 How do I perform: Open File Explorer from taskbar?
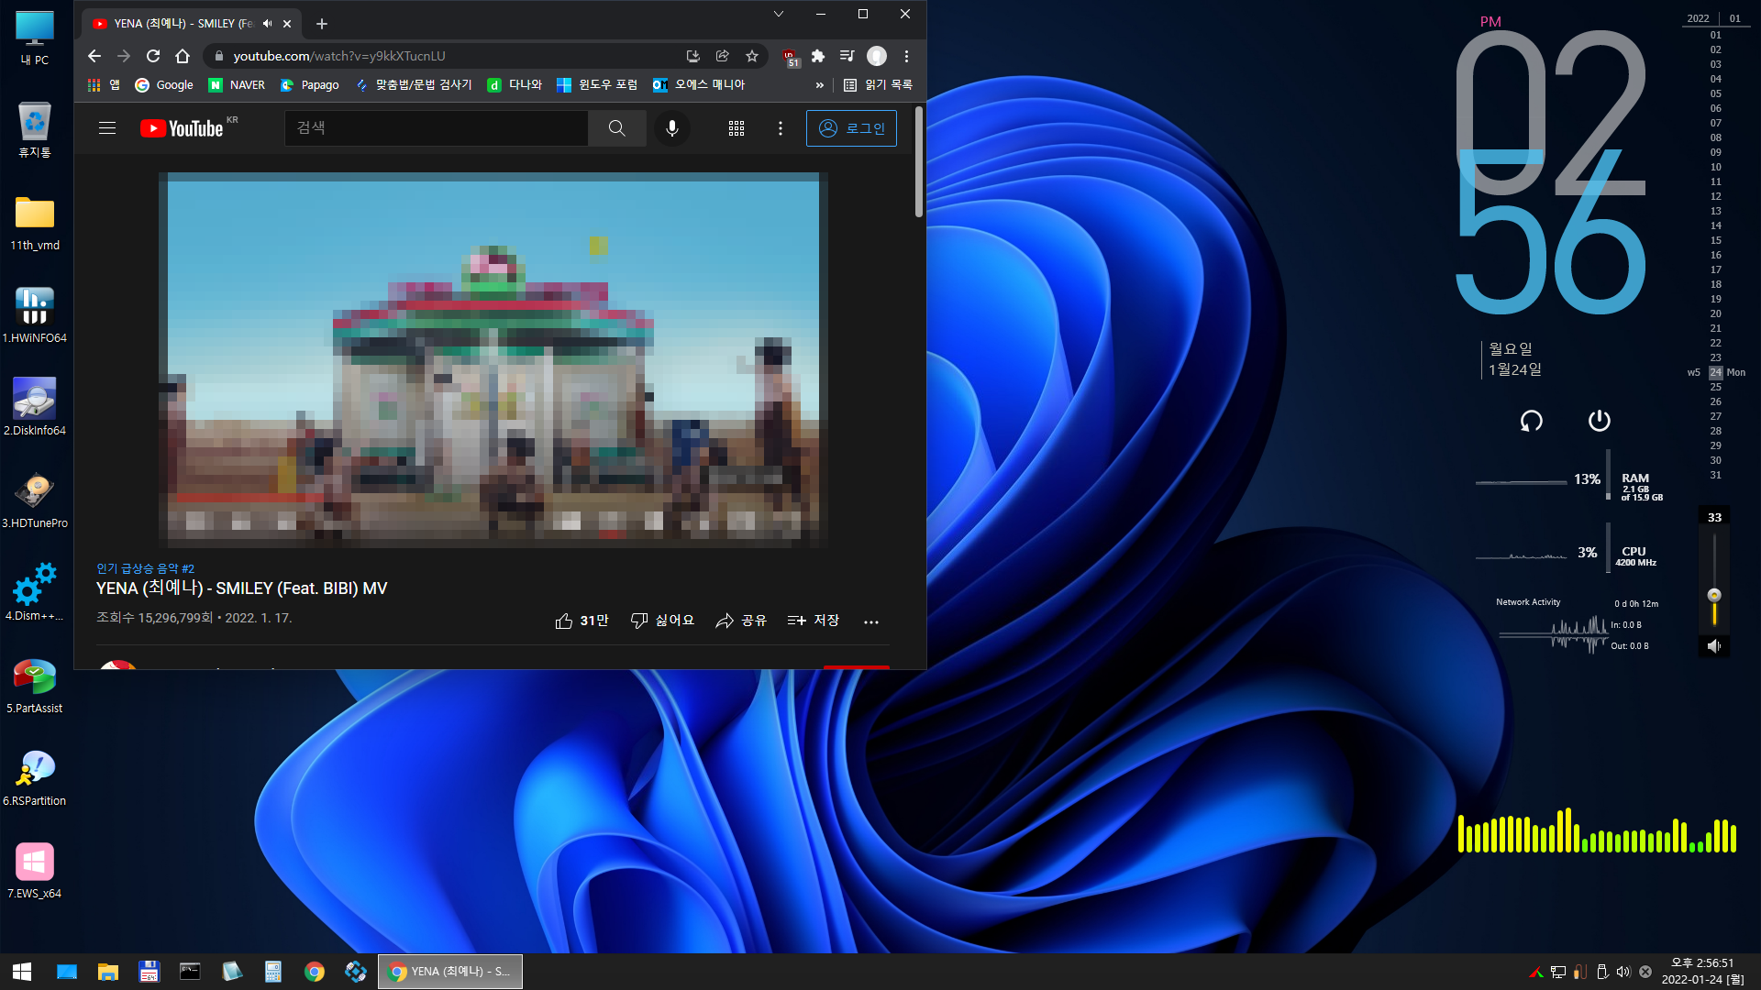108,972
